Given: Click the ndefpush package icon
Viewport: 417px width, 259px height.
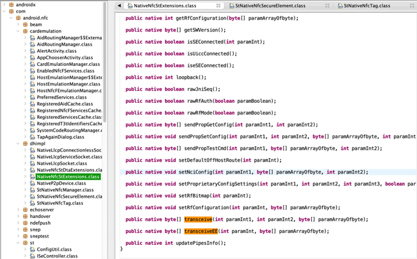Looking at the screenshot, I should point(25,223).
